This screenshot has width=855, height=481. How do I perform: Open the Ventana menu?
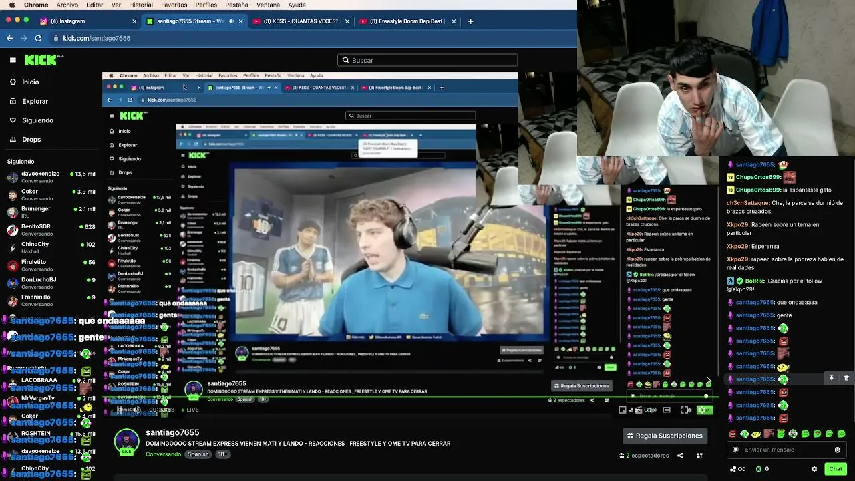click(268, 5)
